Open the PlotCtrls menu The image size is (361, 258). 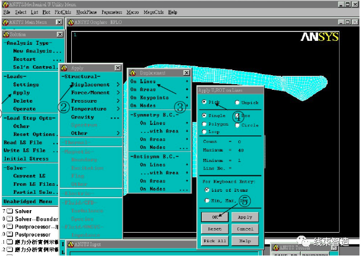tap(63, 12)
